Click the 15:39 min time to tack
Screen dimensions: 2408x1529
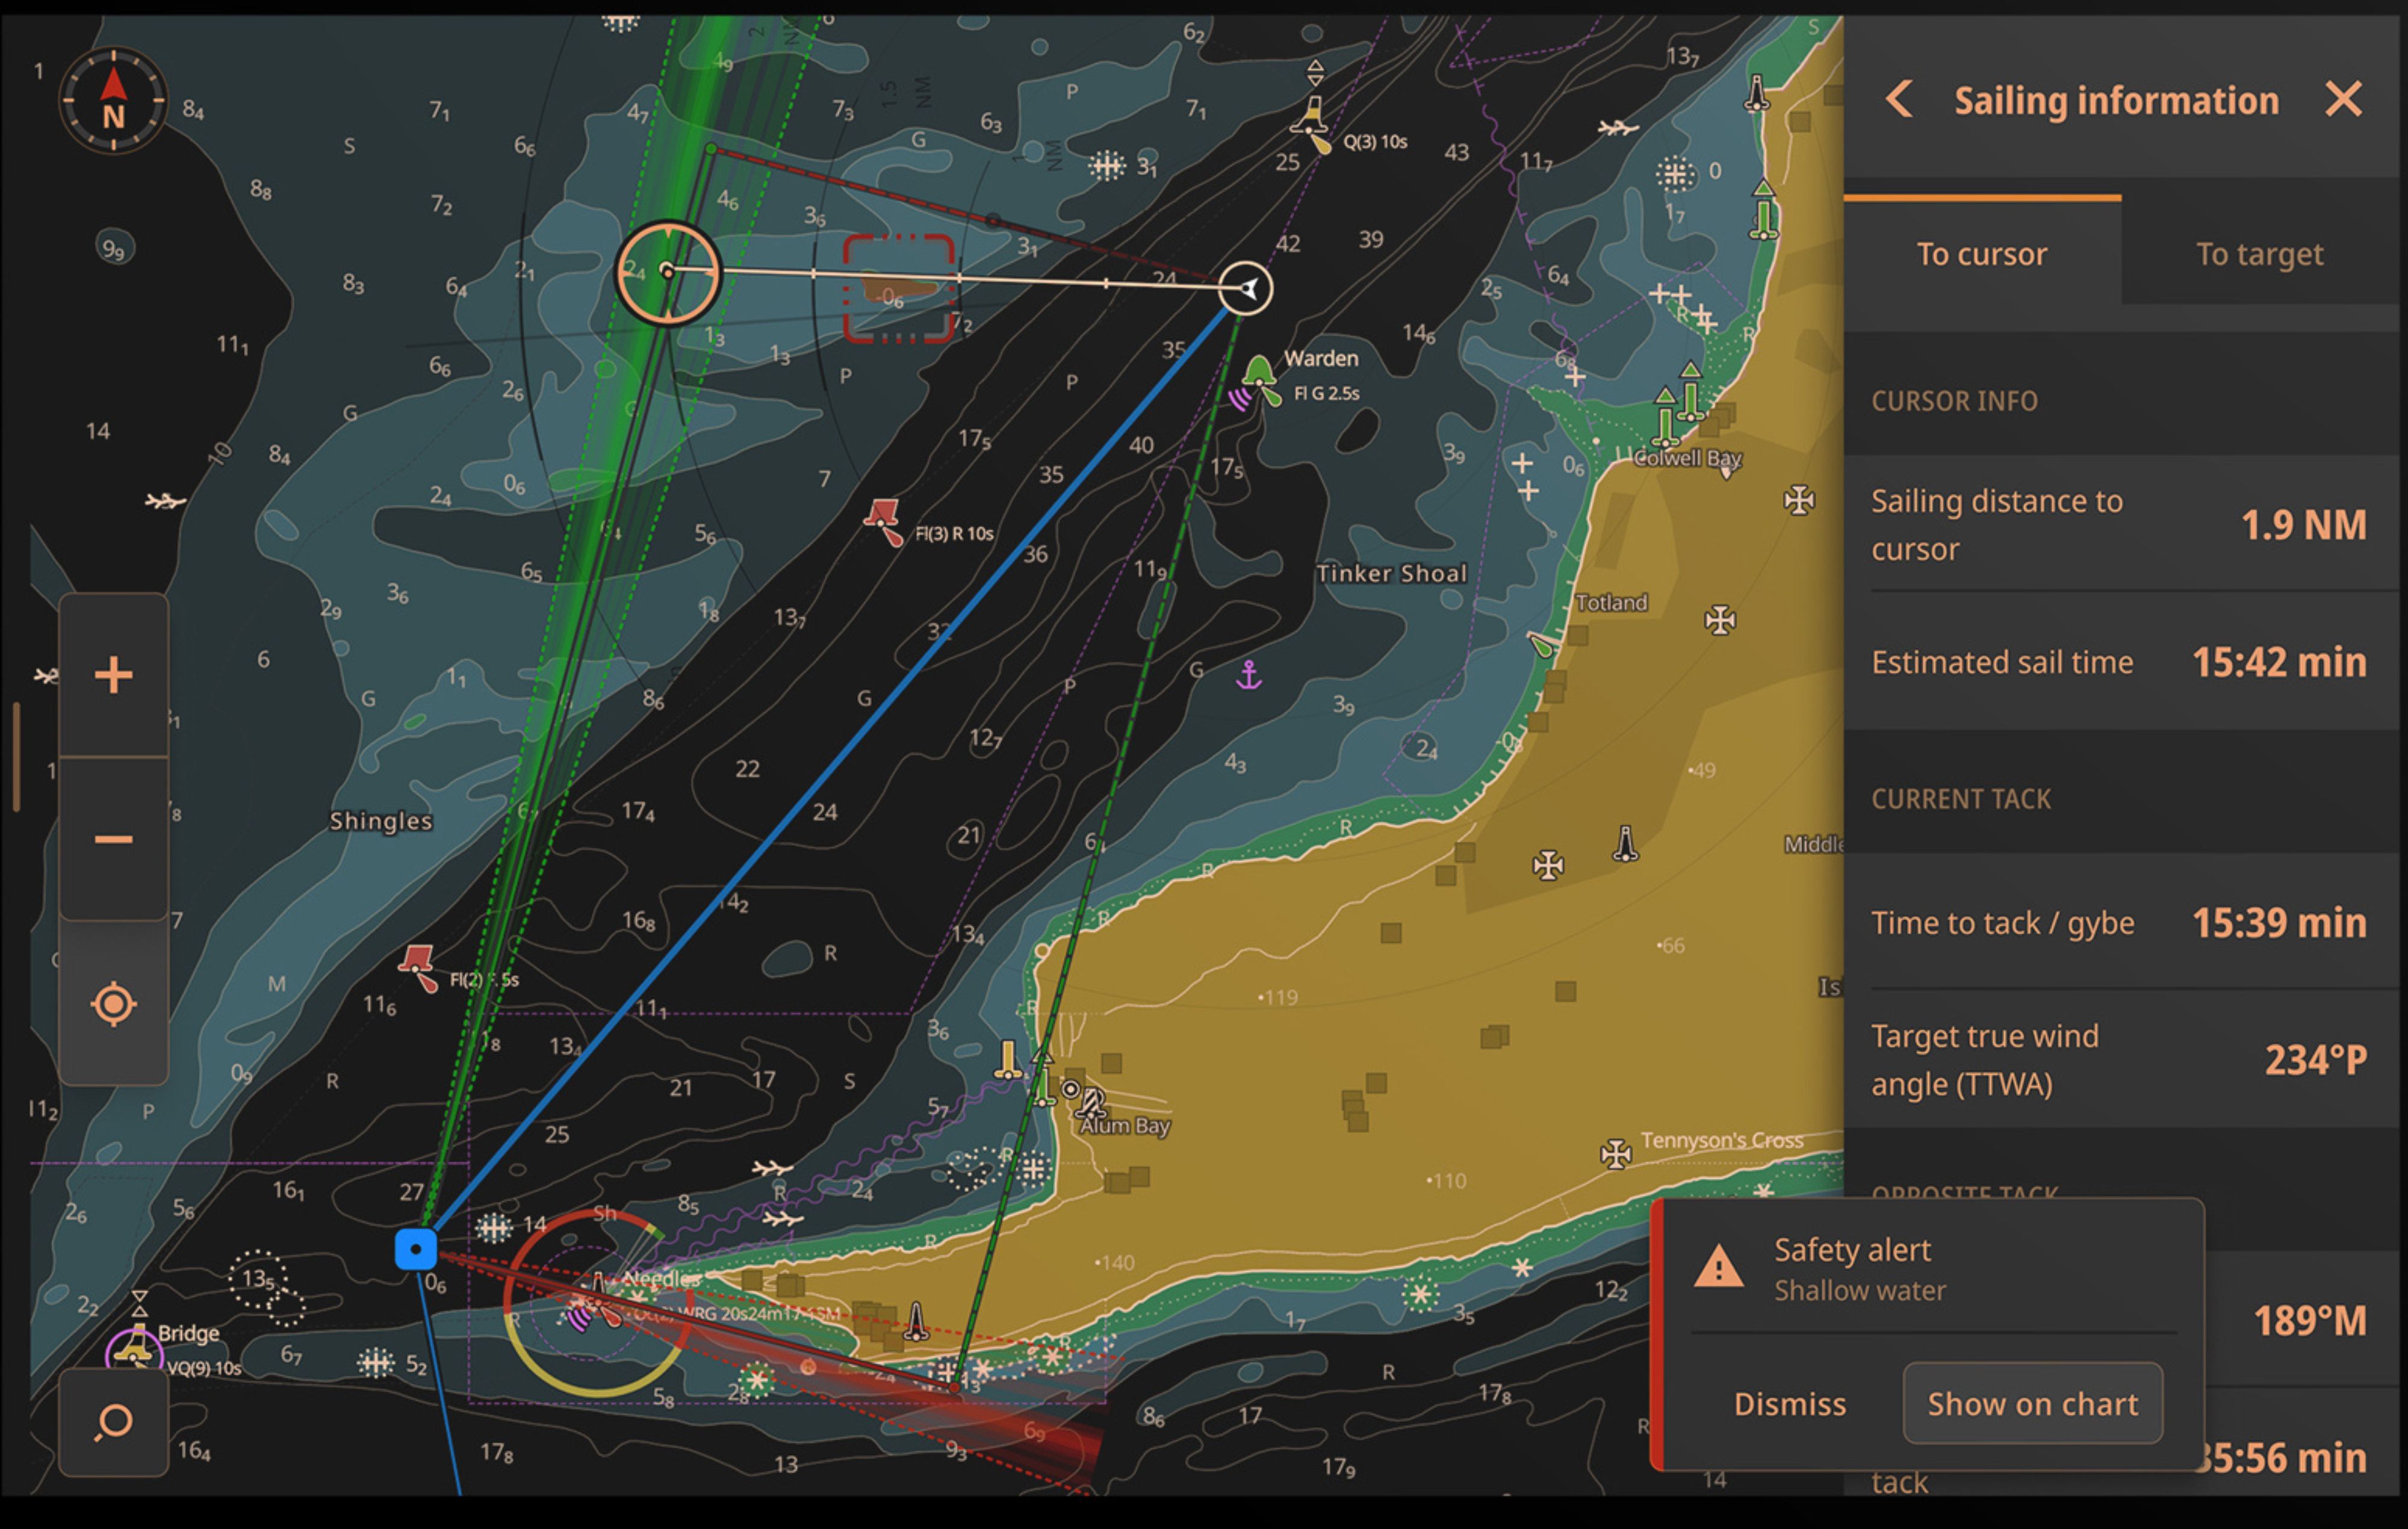[2279, 923]
